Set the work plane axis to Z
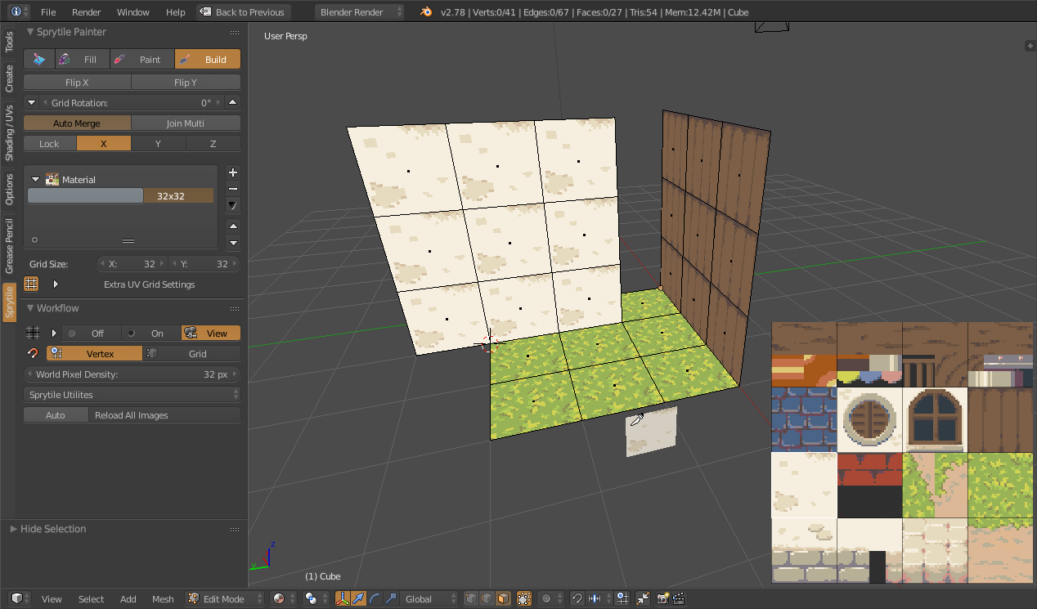1037x609 pixels. (213, 144)
